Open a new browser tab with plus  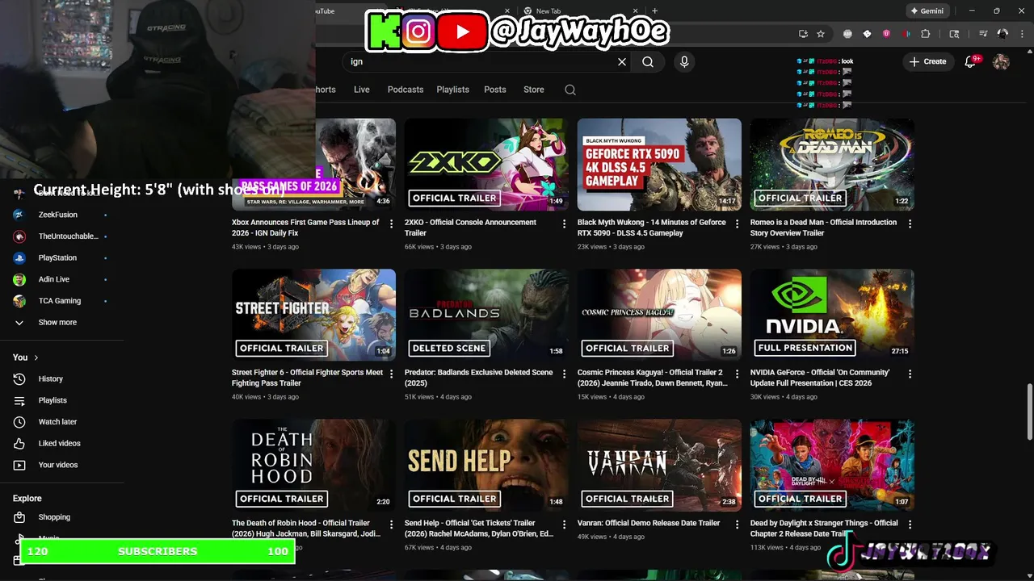click(654, 11)
